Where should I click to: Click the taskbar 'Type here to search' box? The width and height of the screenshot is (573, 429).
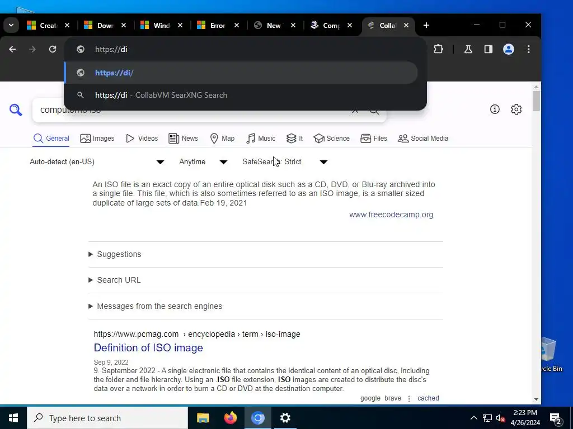click(x=107, y=418)
